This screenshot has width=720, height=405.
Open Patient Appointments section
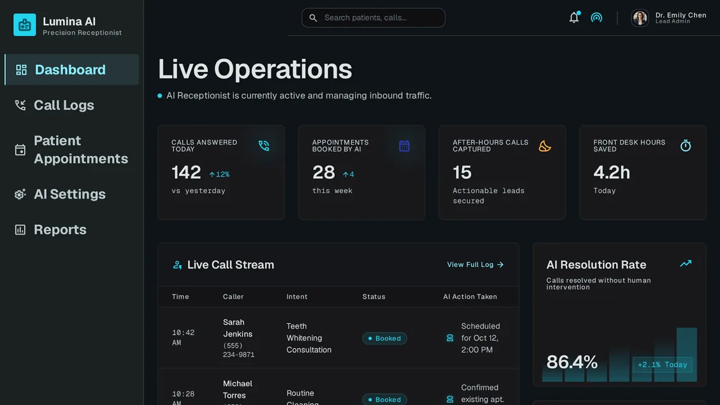[x=72, y=149]
